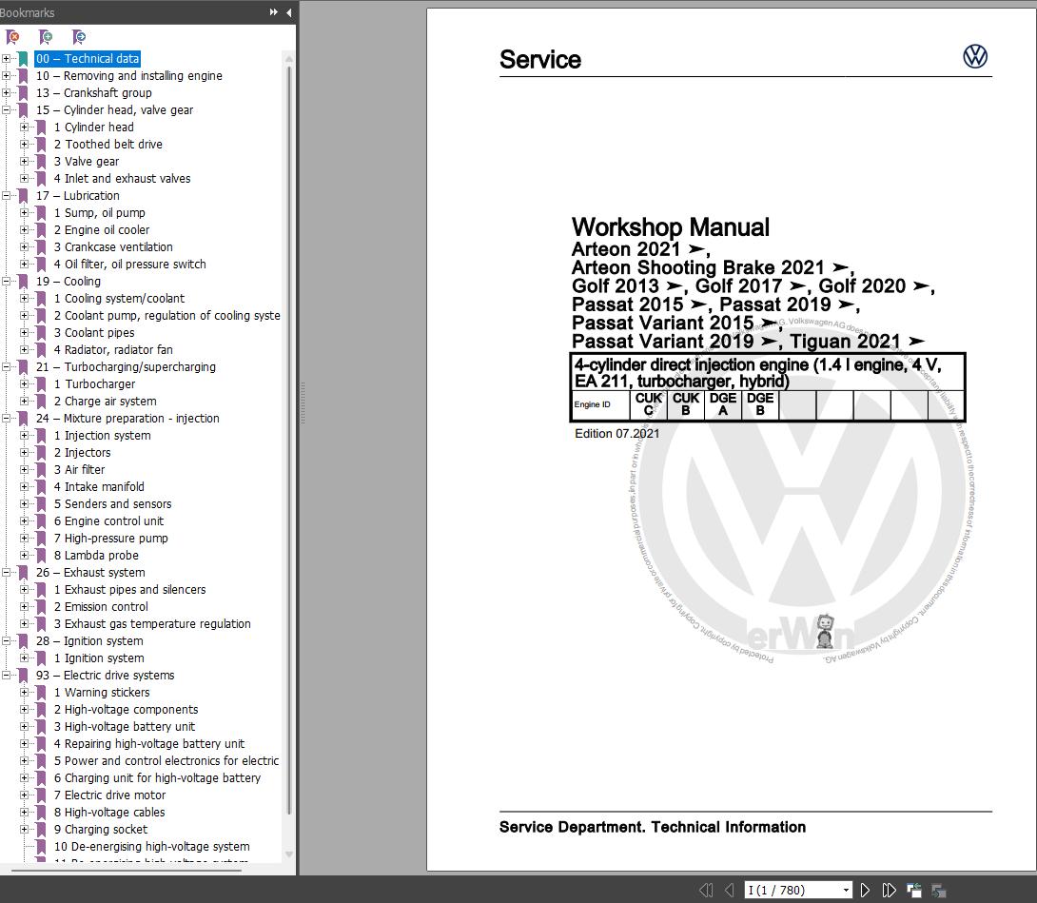Open bookmark '1 Exhaust pipes and silencers'
The height and width of the screenshot is (903, 1037).
coord(129,590)
